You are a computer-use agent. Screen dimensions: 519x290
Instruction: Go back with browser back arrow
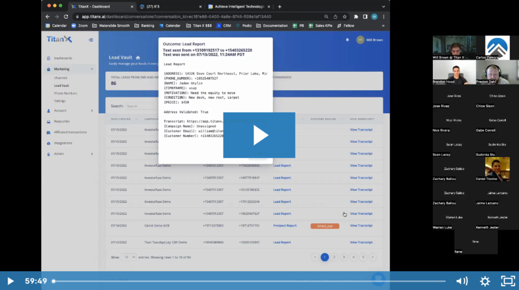[x=47, y=17]
